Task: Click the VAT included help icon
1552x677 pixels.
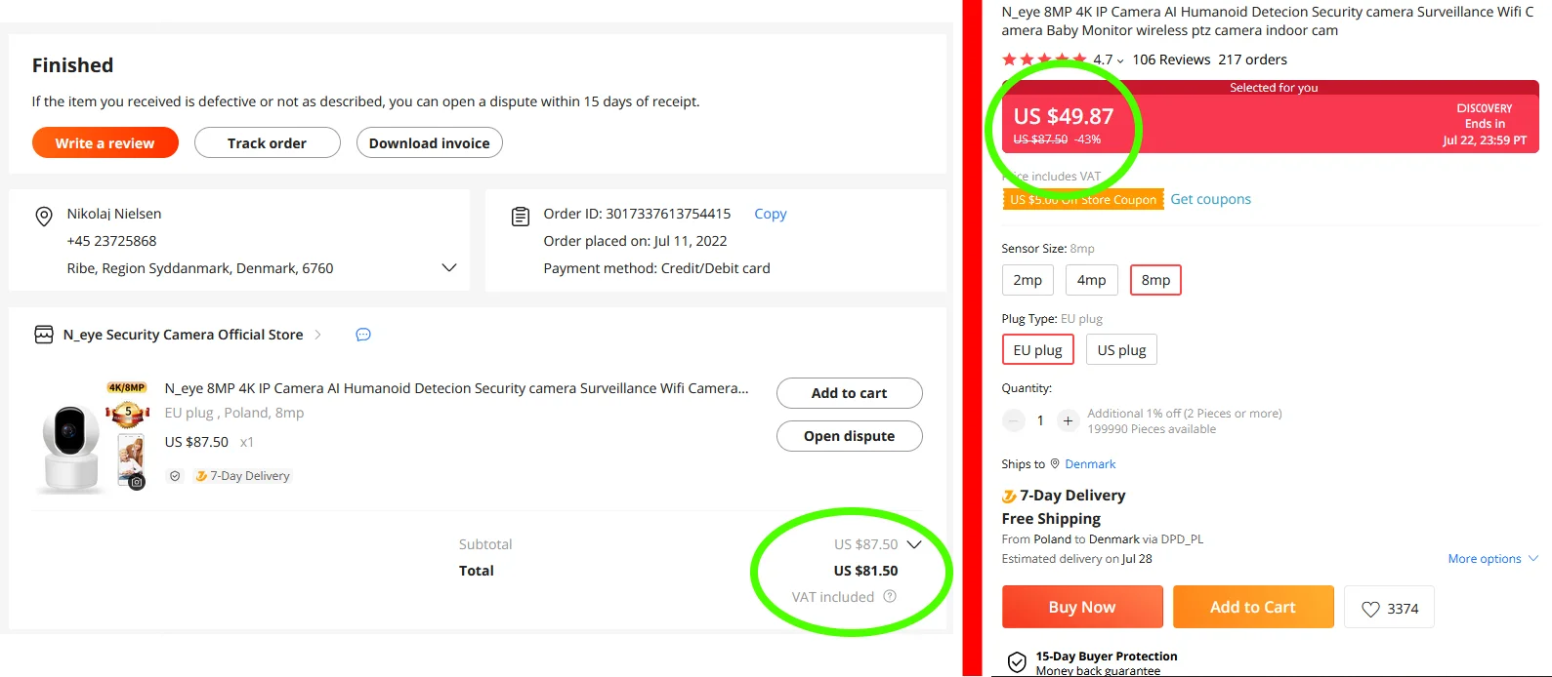Action: 890,596
